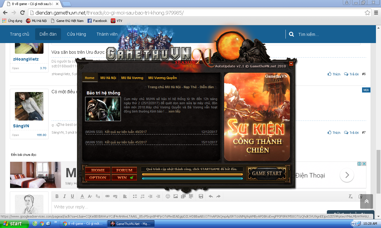Switch to the MU Hà Nội launcher tab
This screenshot has height=228, width=381.
click(x=108, y=78)
